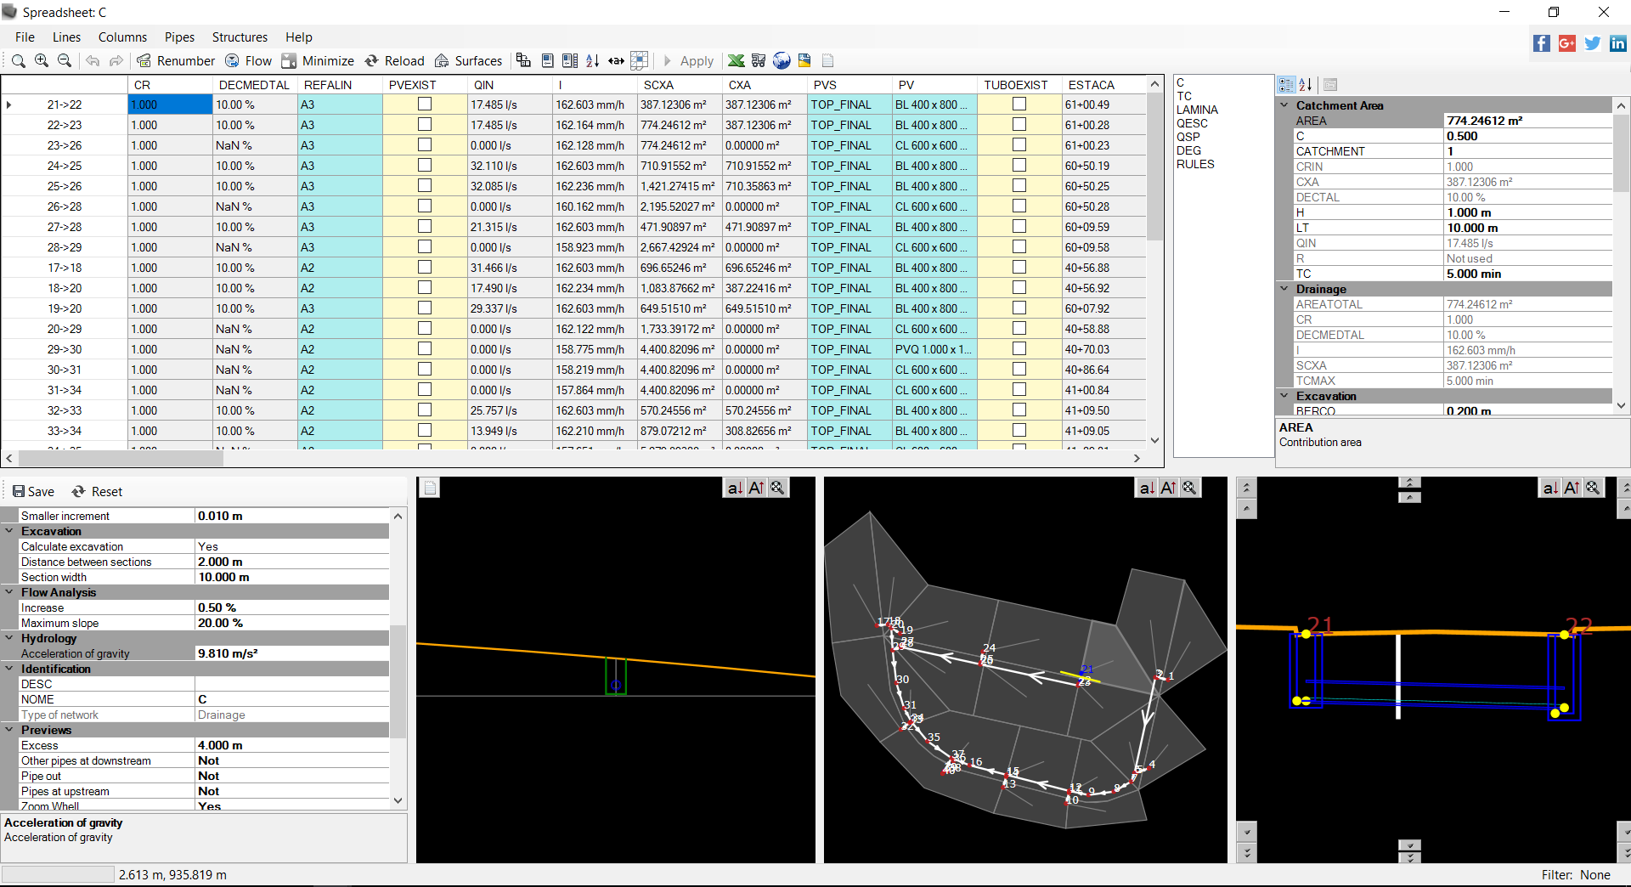Image resolution: width=1631 pixels, height=887 pixels.
Task: Export to Excel using green X icon
Action: coord(736,60)
